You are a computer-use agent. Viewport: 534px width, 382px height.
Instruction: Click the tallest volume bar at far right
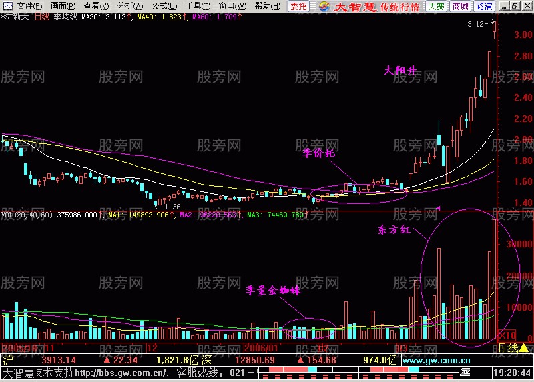pos(494,279)
